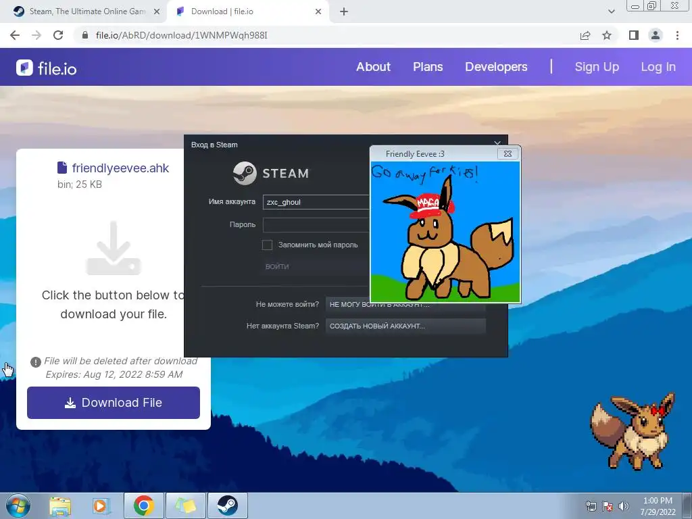Reload the file.io page
This screenshot has height=519, width=692.
point(58,35)
